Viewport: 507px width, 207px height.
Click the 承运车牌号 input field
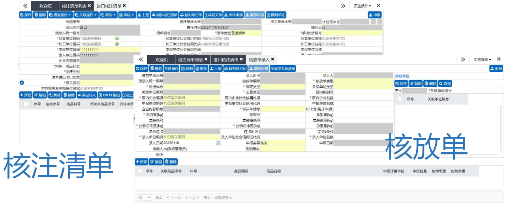283,109
